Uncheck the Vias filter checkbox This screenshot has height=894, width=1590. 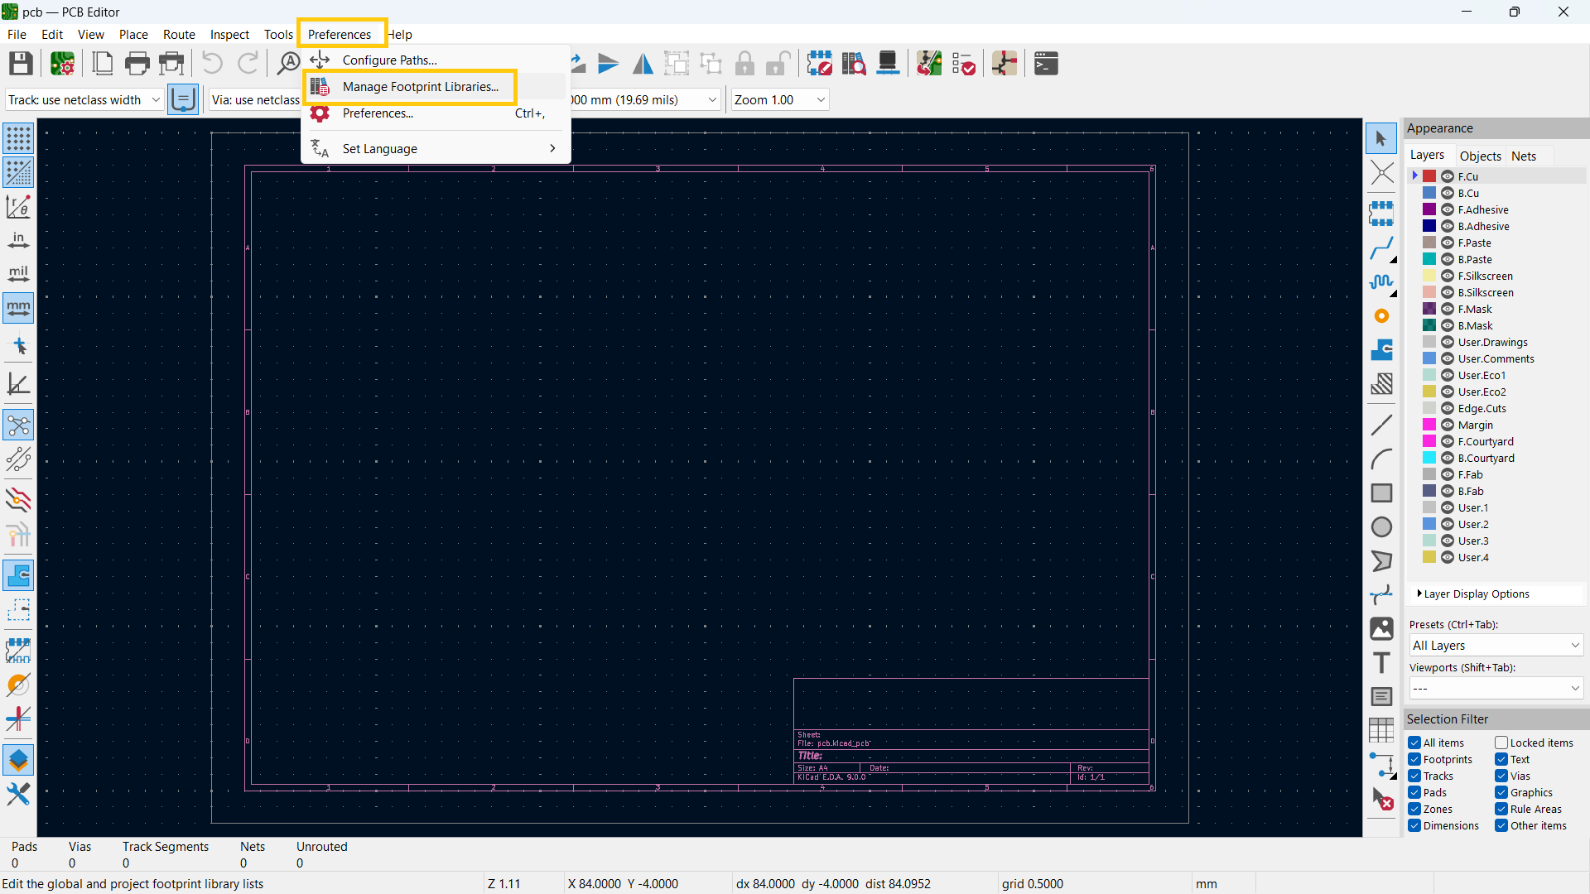tap(1501, 776)
